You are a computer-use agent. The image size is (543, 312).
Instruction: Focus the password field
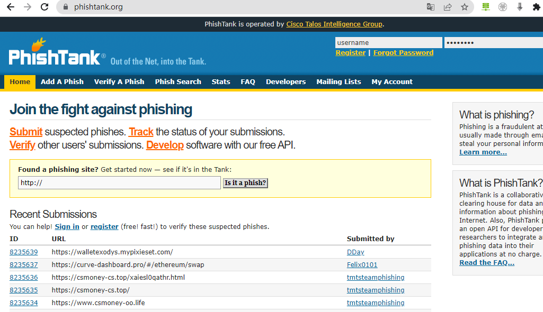[494, 42]
